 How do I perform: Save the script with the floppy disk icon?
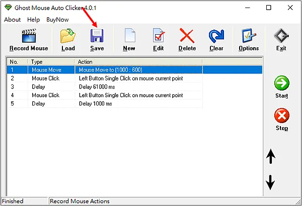pyautogui.click(x=97, y=36)
